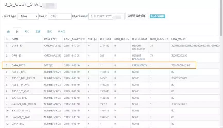
Task: Click the NUM_NULLS column header
Action: (x=122, y=39)
